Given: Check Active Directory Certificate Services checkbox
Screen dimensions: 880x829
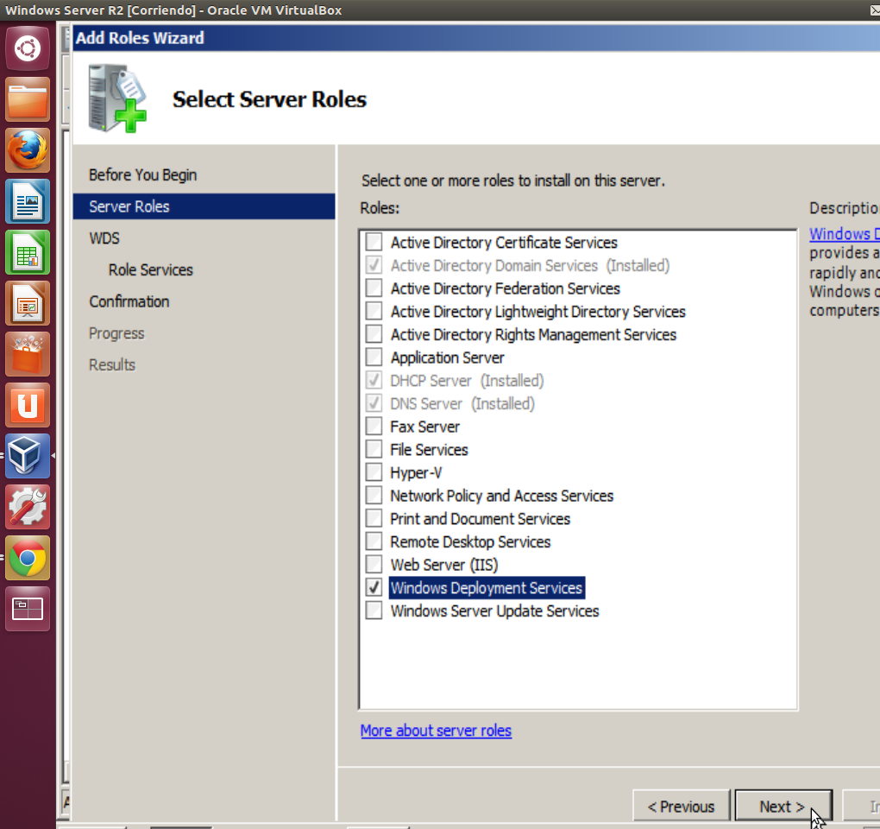Looking at the screenshot, I should click(374, 242).
